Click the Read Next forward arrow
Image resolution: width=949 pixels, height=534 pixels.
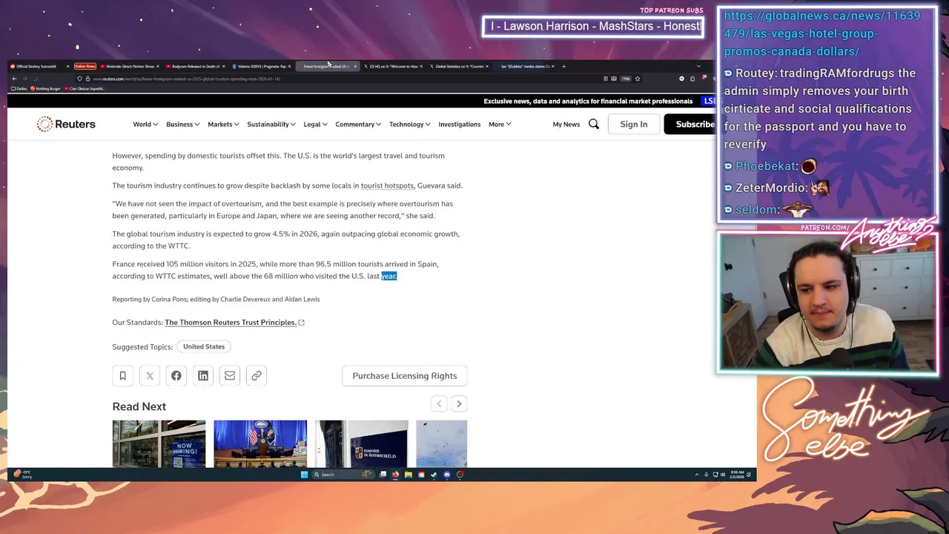point(459,404)
